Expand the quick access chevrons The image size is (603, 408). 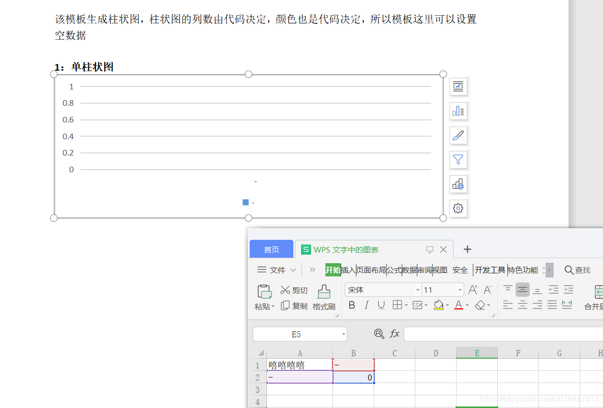tap(312, 270)
